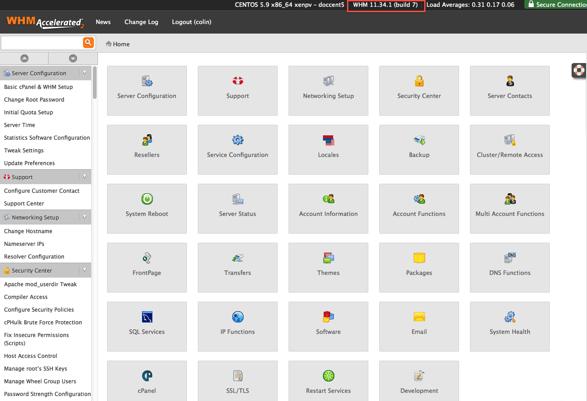Open the SQL Services tile
The image size is (587, 401).
147,327
